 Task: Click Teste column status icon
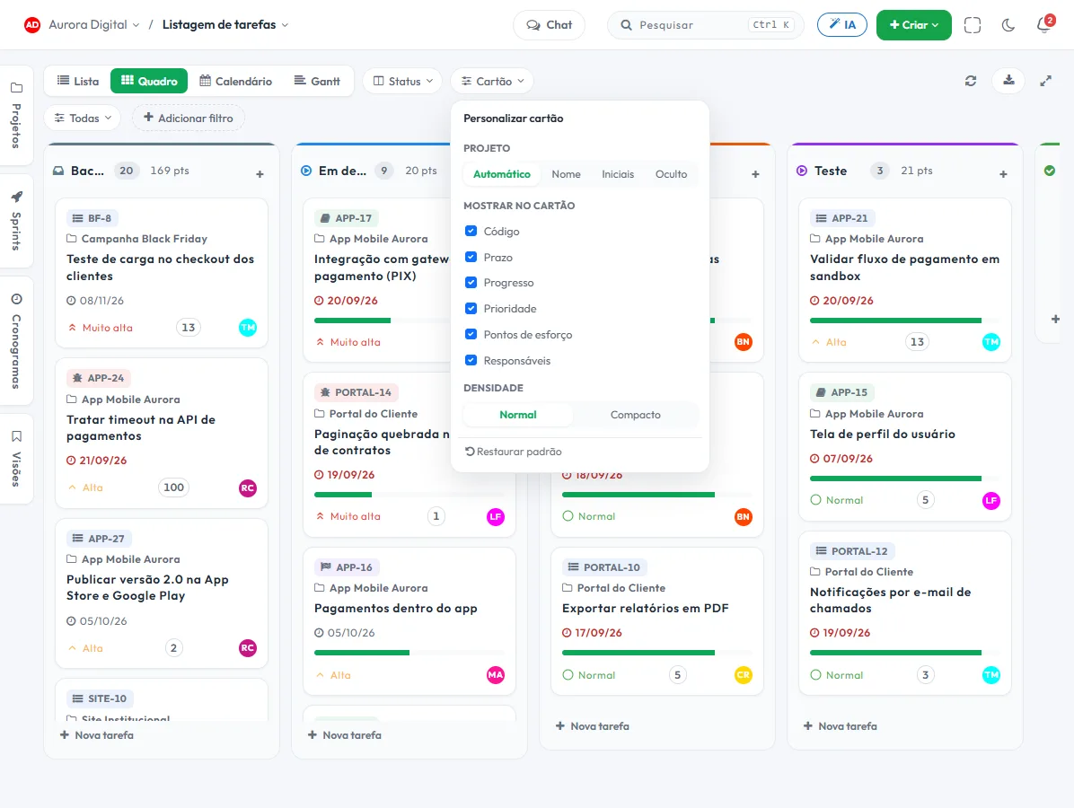pyautogui.click(x=802, y=171)
